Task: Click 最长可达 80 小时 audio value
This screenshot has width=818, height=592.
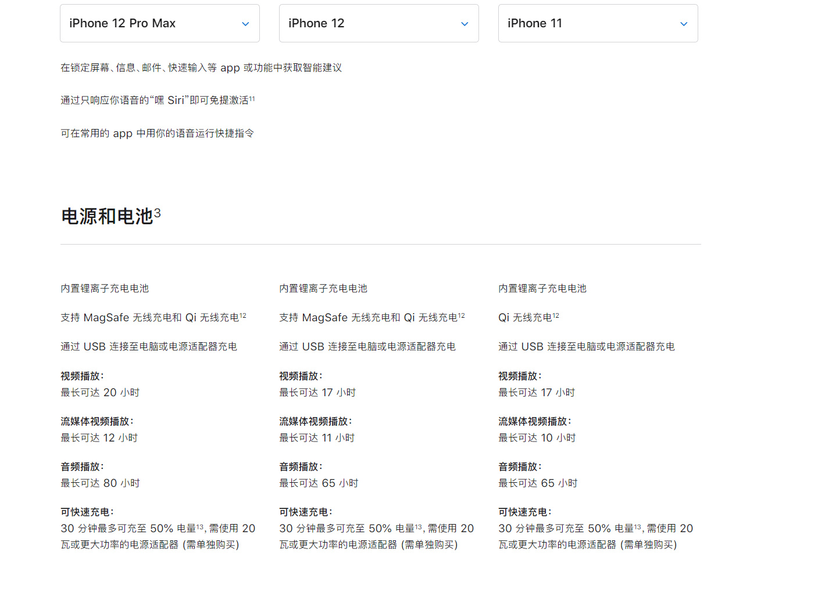Action: (x=100, y=483)
